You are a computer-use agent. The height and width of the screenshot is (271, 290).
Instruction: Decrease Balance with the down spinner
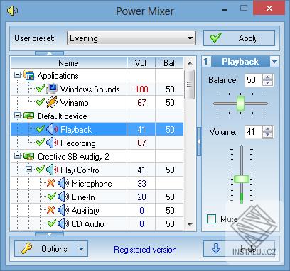click(268, 83)
